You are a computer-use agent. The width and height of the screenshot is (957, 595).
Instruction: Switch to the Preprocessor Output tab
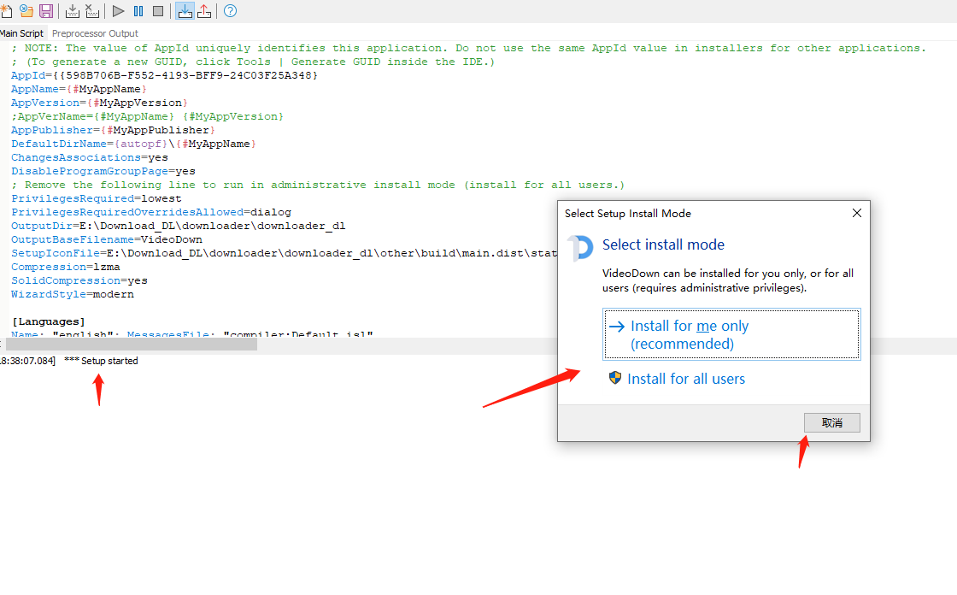95,33
